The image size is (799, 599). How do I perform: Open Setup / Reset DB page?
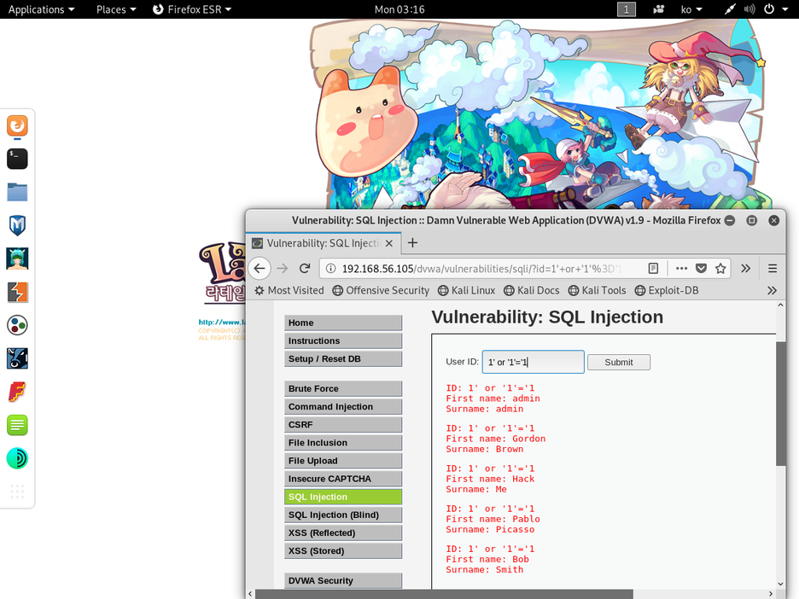(343, 359)
